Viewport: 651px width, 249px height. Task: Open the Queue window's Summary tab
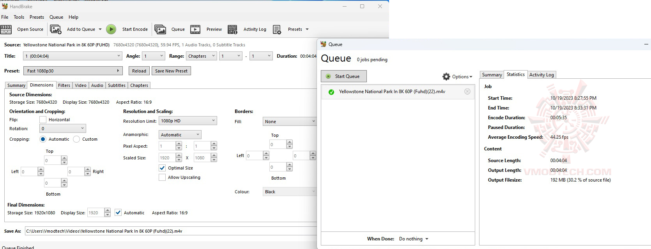click(x=492, y=75)
